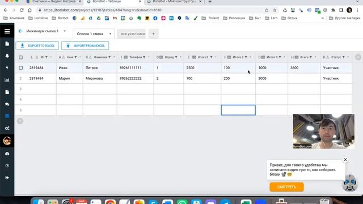Select the cell containing Мария
The width and height of the screenshot is (363, 204).
69,78
